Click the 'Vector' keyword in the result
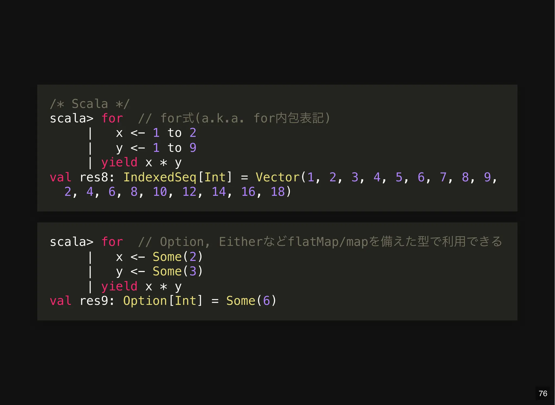This screenshot has height=405, width=555. (277, 177)
